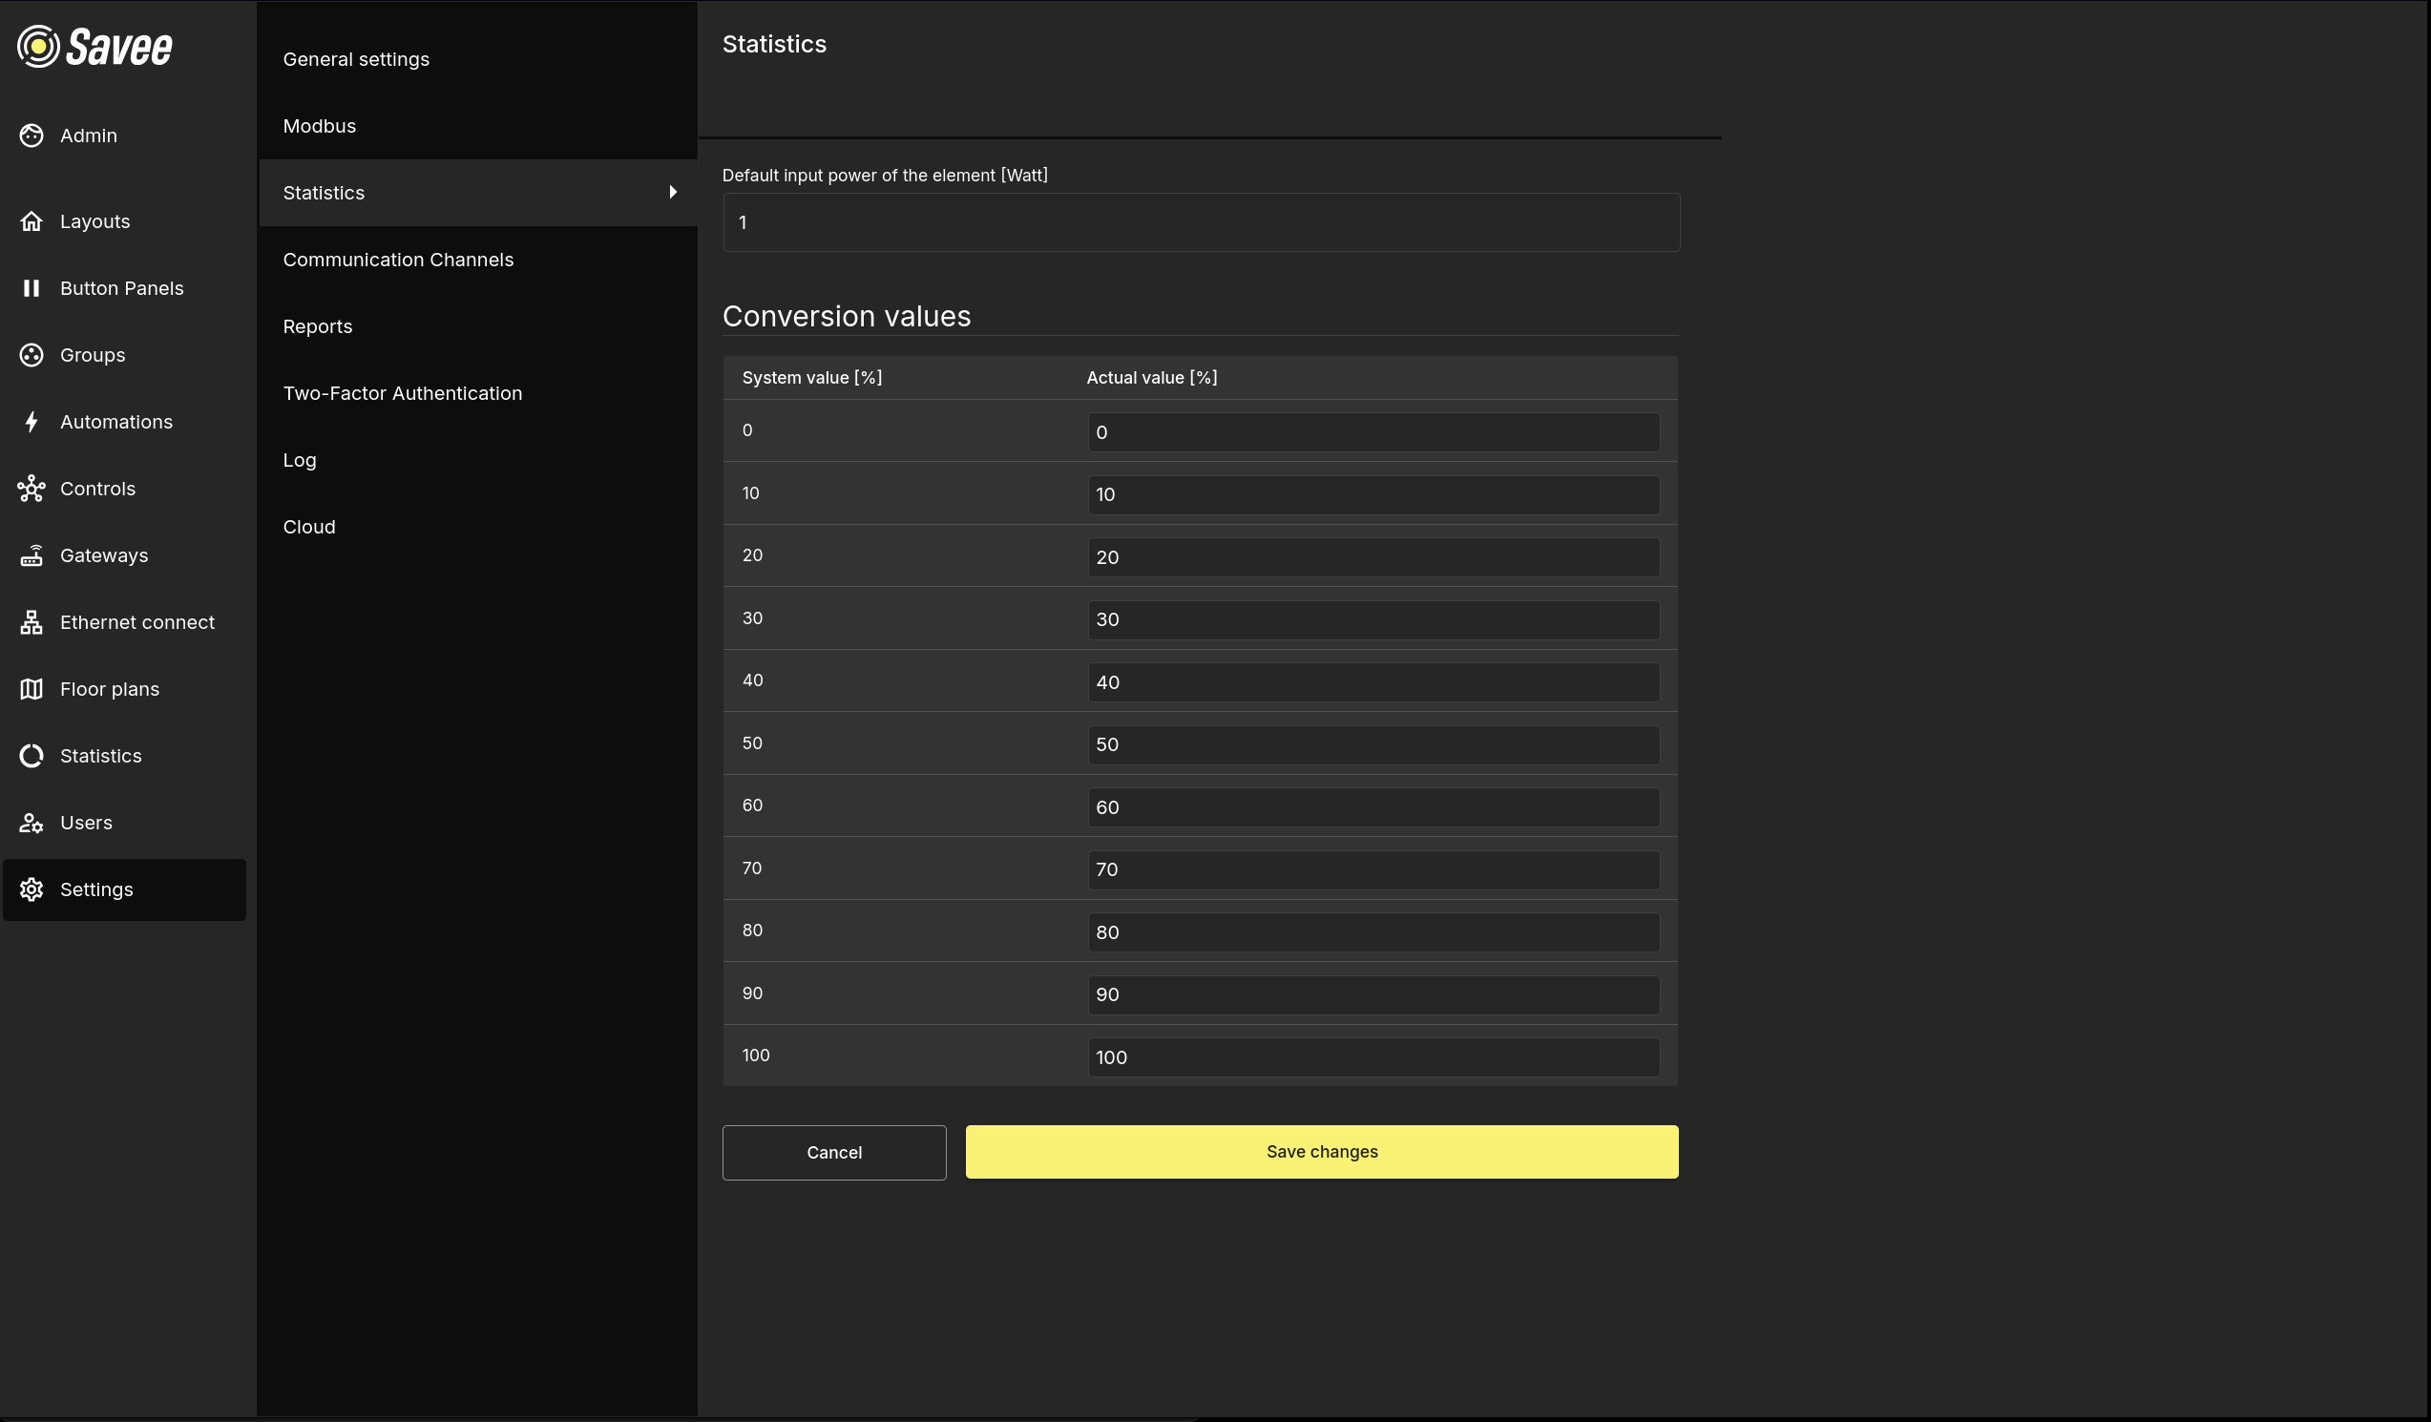This screenshot has width=2431, height=1422.
Task: Click arrow next to Statistics submenu
Action: point(672,193)
